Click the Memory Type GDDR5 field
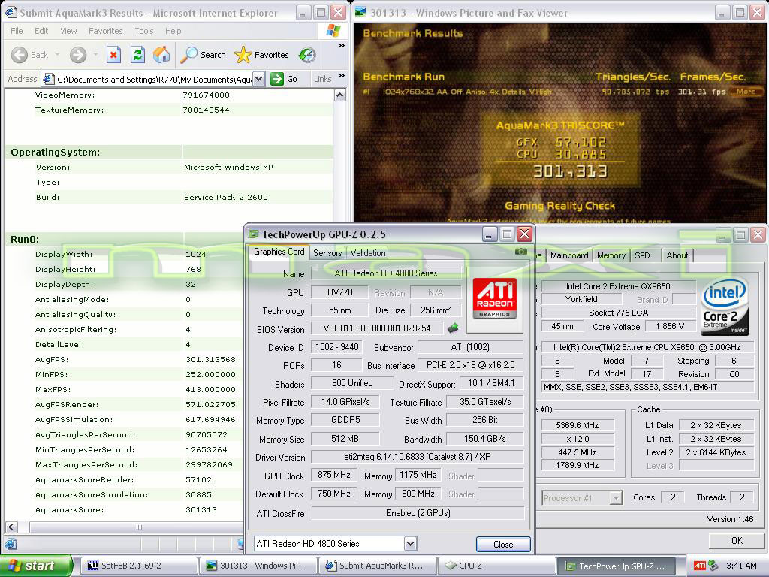Image resolution: width=769 pixels, height=577 pixels. (345, 420)
